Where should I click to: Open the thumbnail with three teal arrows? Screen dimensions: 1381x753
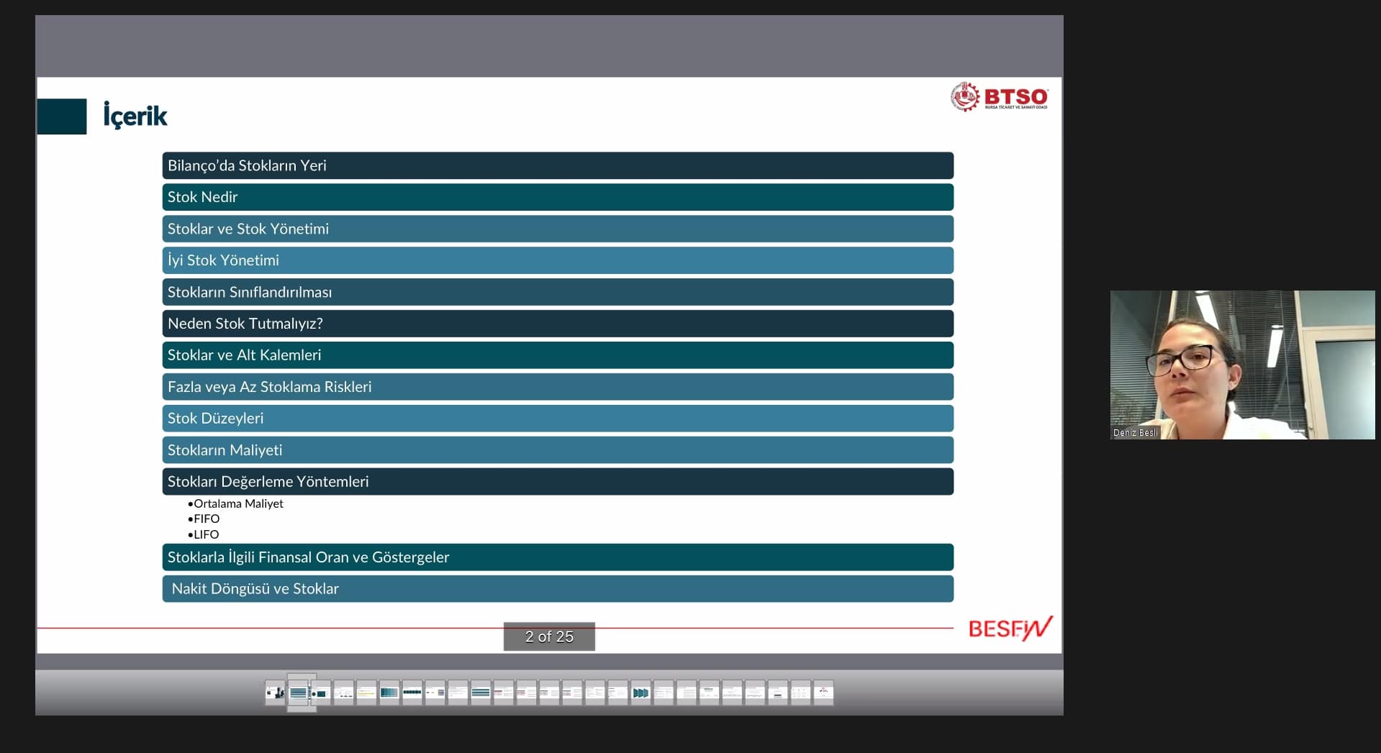[x=640, y=693]
